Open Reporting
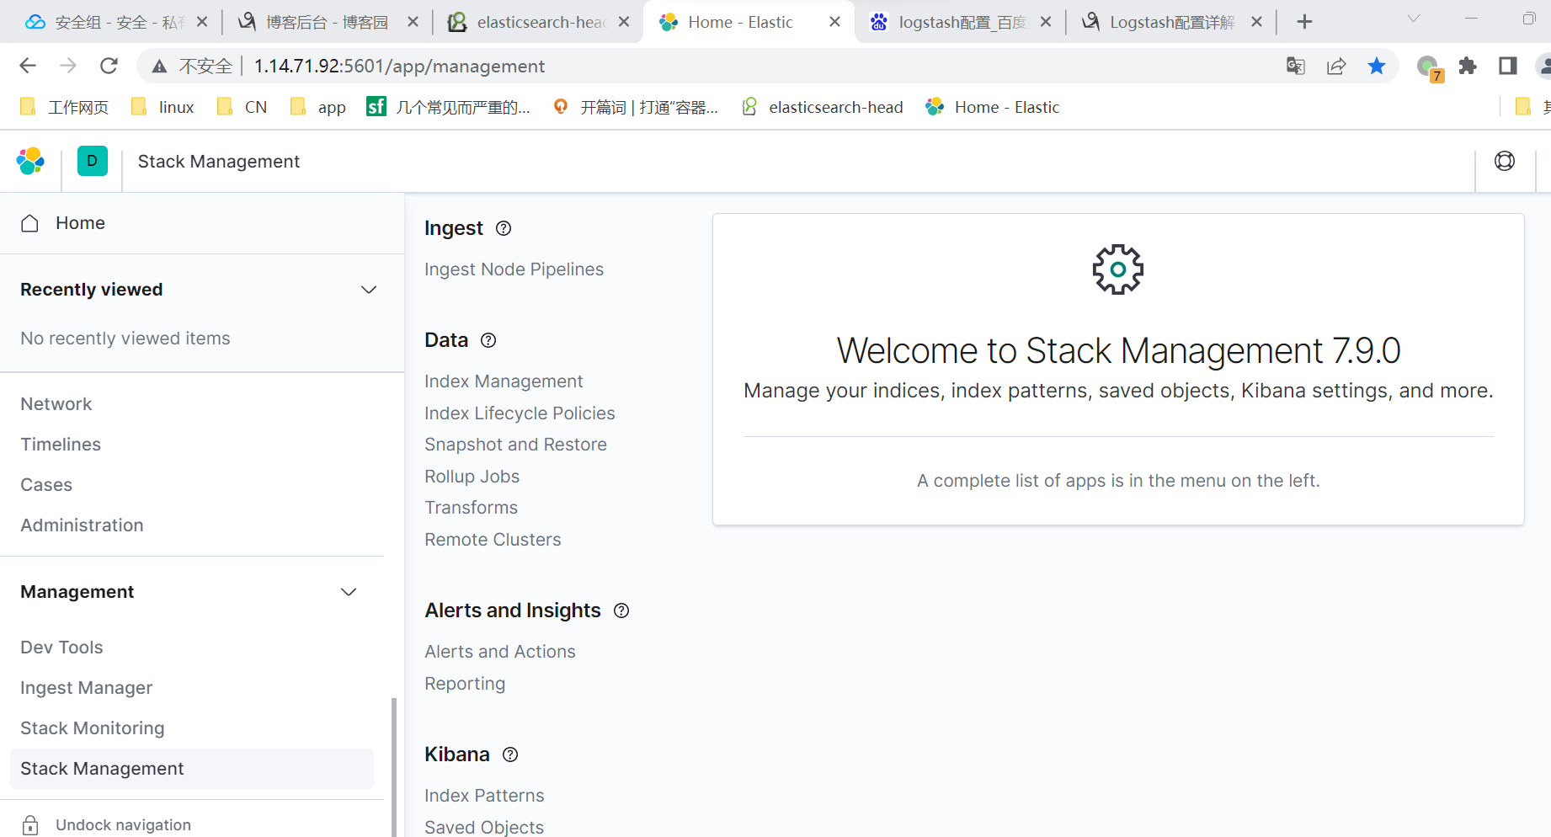This screenshot has width=1551, height=837. (465, 684)
